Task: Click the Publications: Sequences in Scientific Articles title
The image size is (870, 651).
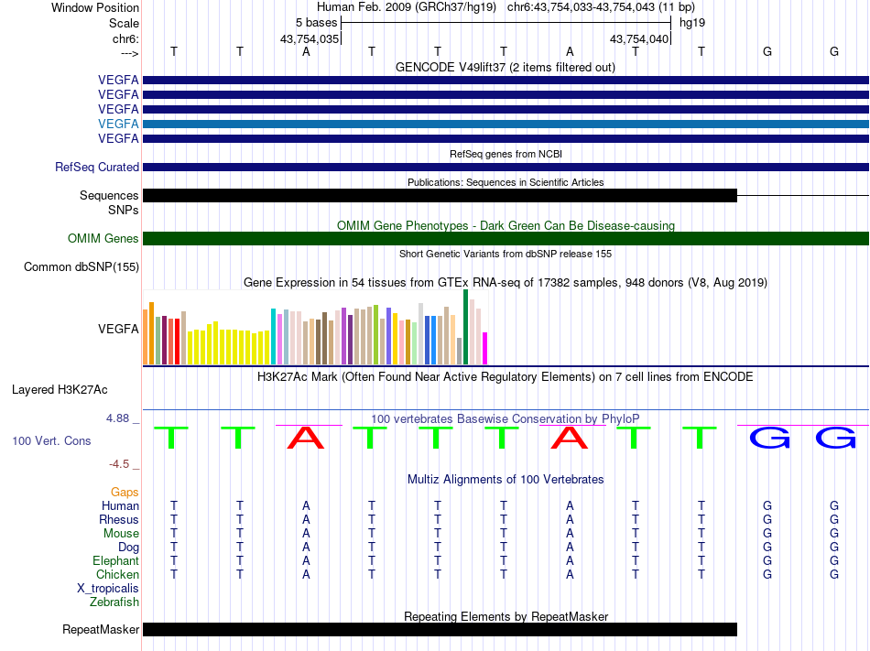Action: click(506, 182)
